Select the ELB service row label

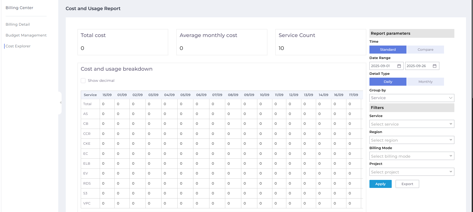coord(86,163)
